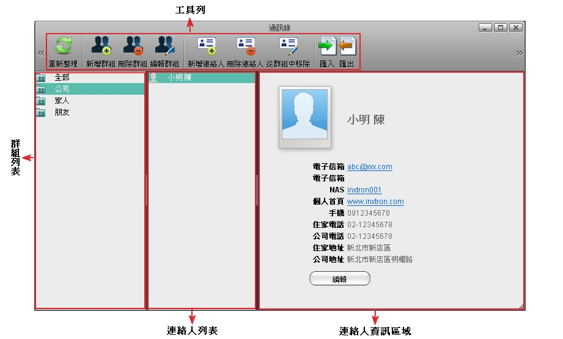
Task: Click the contact profile photo thumbnail
Action: pyautogui.click(x=304, y=117)
